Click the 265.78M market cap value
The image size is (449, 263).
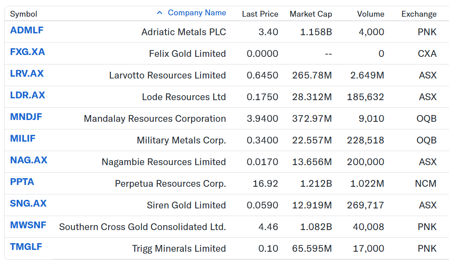(312, 75)
